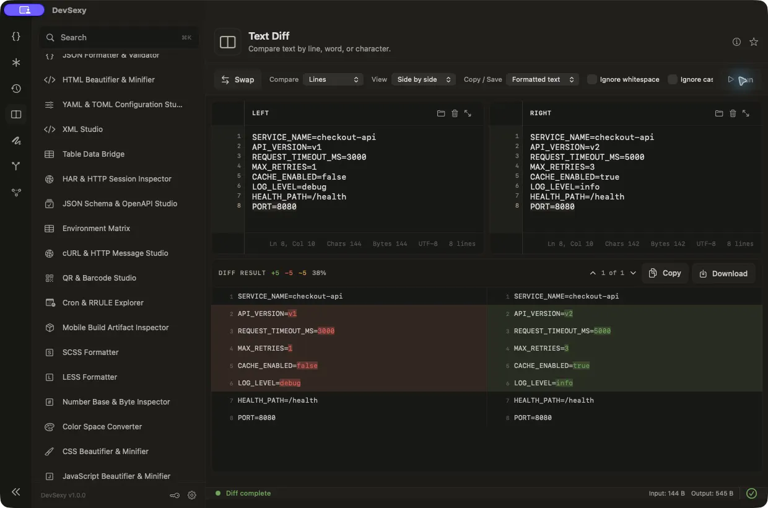The width and height of the screenshot is (768, 508).
Task: Collapse the sidebar with double-chevron icon
Action: point(16,492)
